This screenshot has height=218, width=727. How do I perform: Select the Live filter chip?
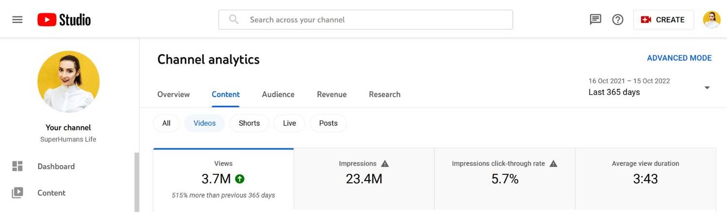click(289, 123)
